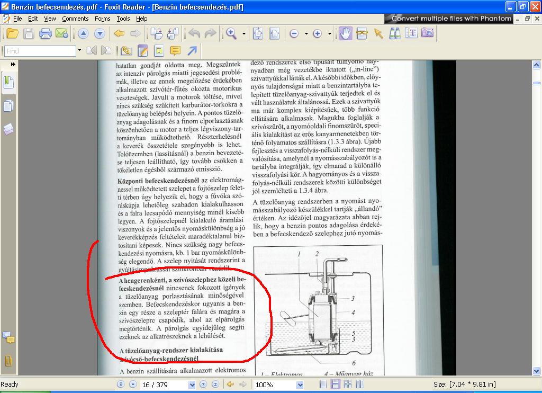Open the Forms menu

point(102,19)
